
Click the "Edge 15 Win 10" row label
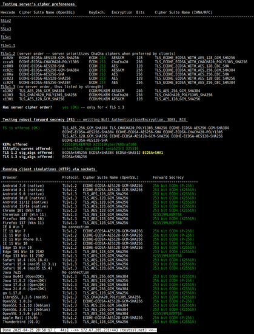point(17,248)
